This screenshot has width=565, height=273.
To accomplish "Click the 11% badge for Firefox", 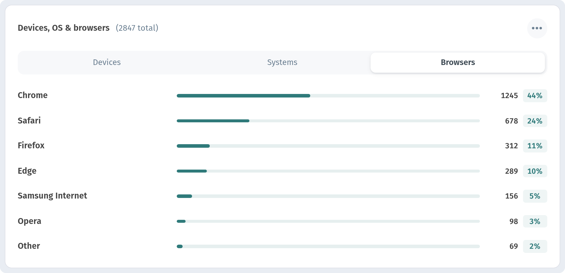I will click(x=535, y=146).
